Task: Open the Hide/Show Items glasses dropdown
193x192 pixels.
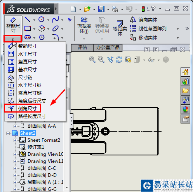Action: point(158,60)
